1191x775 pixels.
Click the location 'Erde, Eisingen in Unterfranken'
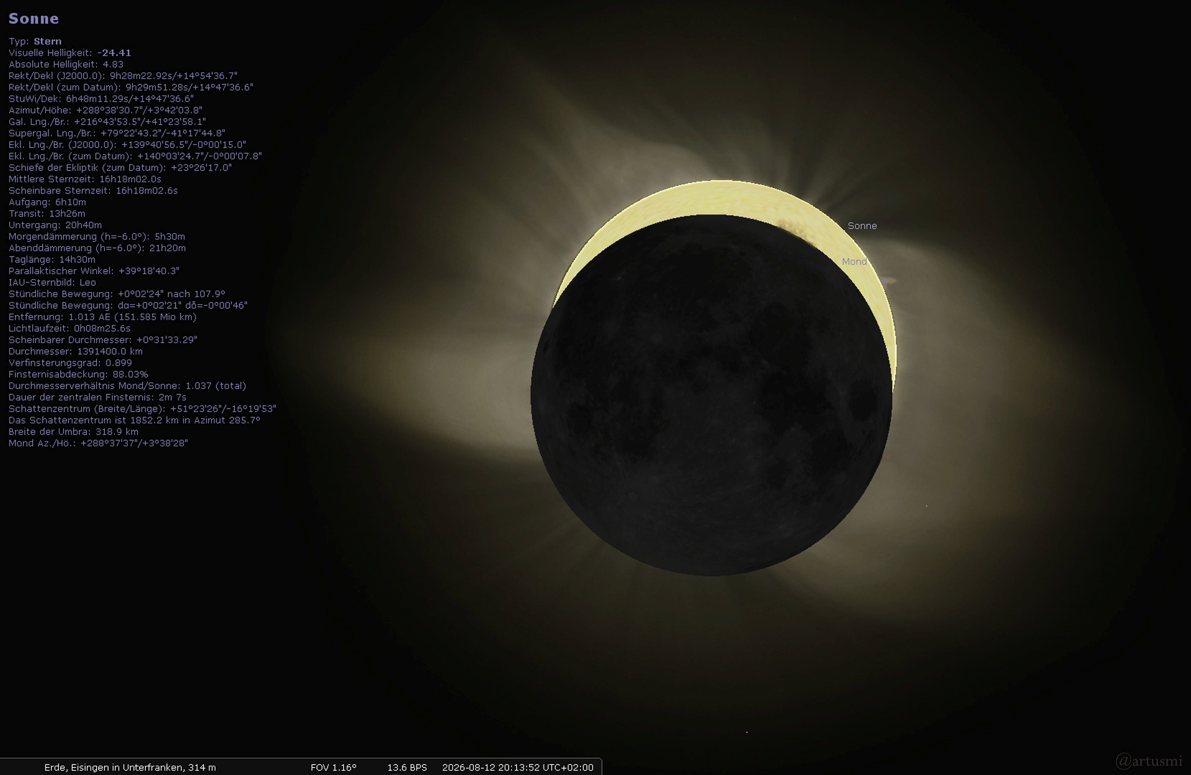pyautogui.click(x=130, y=768)
